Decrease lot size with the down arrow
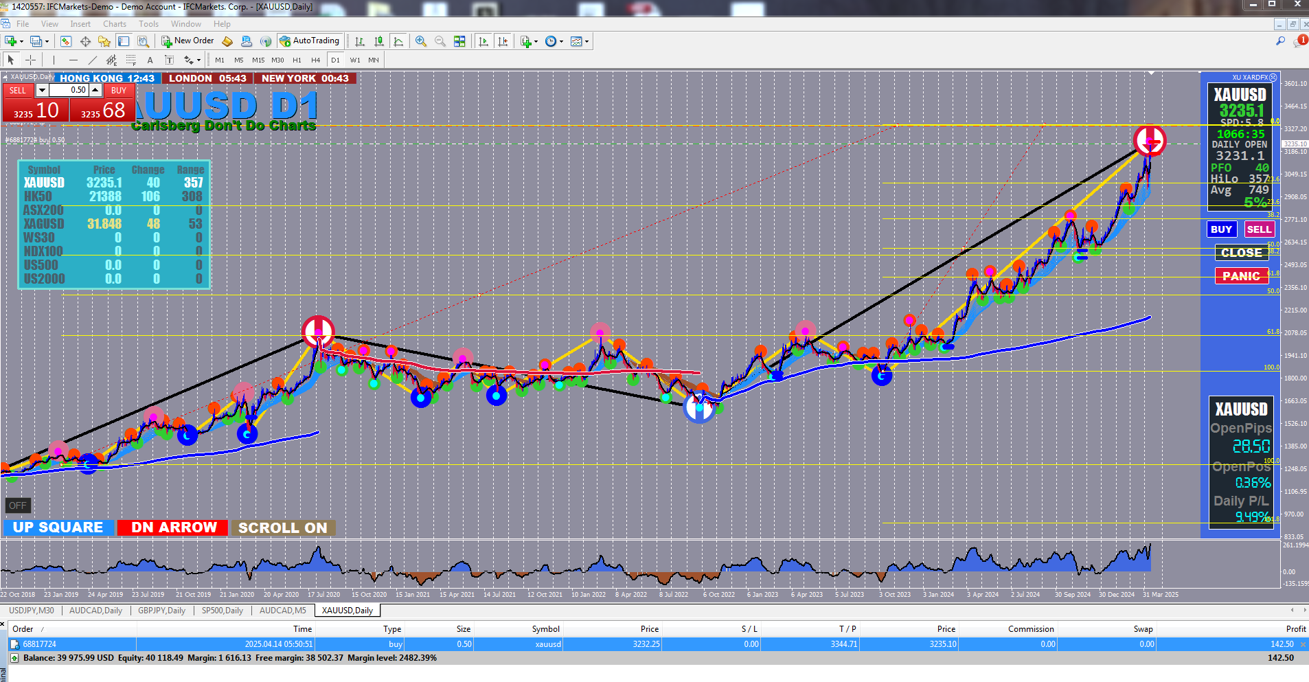The height and width of the screenshot is (682, 1309). [42, 90]
